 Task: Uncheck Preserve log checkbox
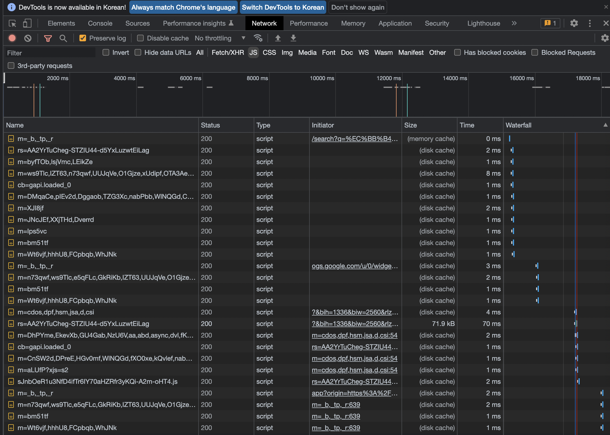click(x=83, y=38)
